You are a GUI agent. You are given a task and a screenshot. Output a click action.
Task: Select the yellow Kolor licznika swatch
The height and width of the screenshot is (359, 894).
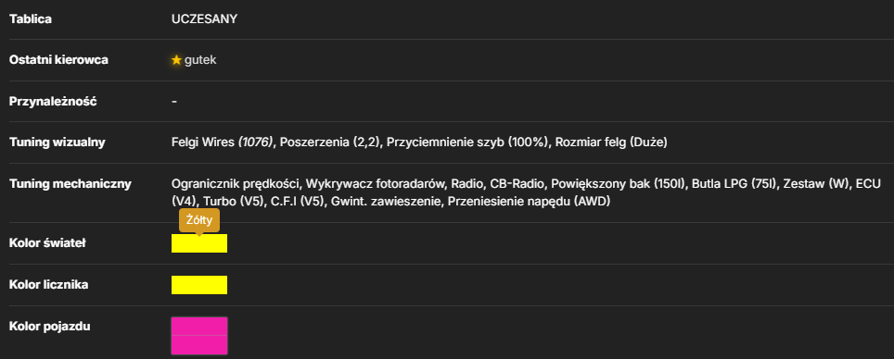199,285
